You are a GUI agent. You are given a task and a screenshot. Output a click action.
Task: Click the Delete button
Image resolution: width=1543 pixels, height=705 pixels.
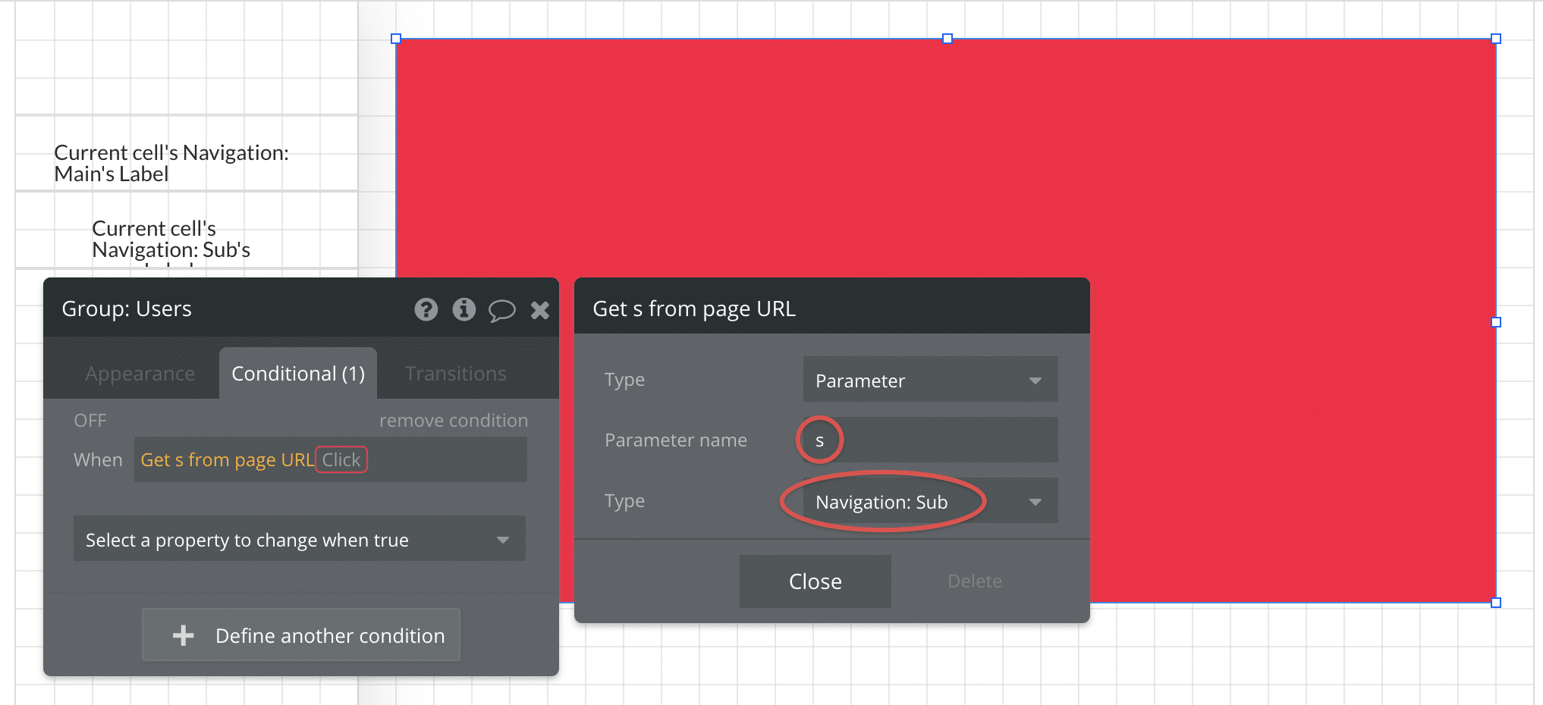click(974, 581)
